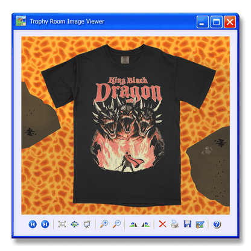This screenshot has height=251, width=251.
Task: Go to the next image
Action: point(45,224)
